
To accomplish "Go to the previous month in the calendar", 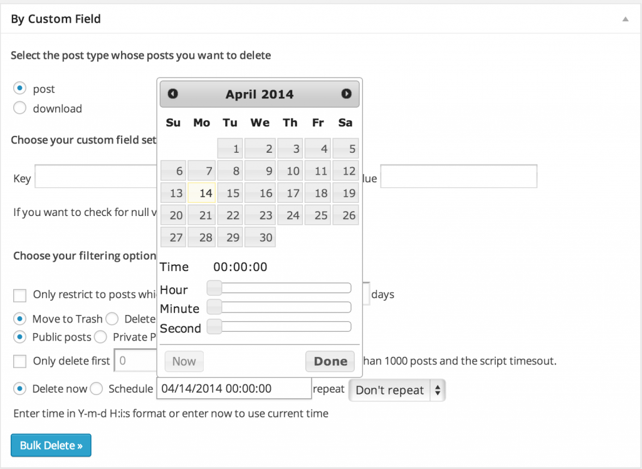I will (x=173, y=93).
